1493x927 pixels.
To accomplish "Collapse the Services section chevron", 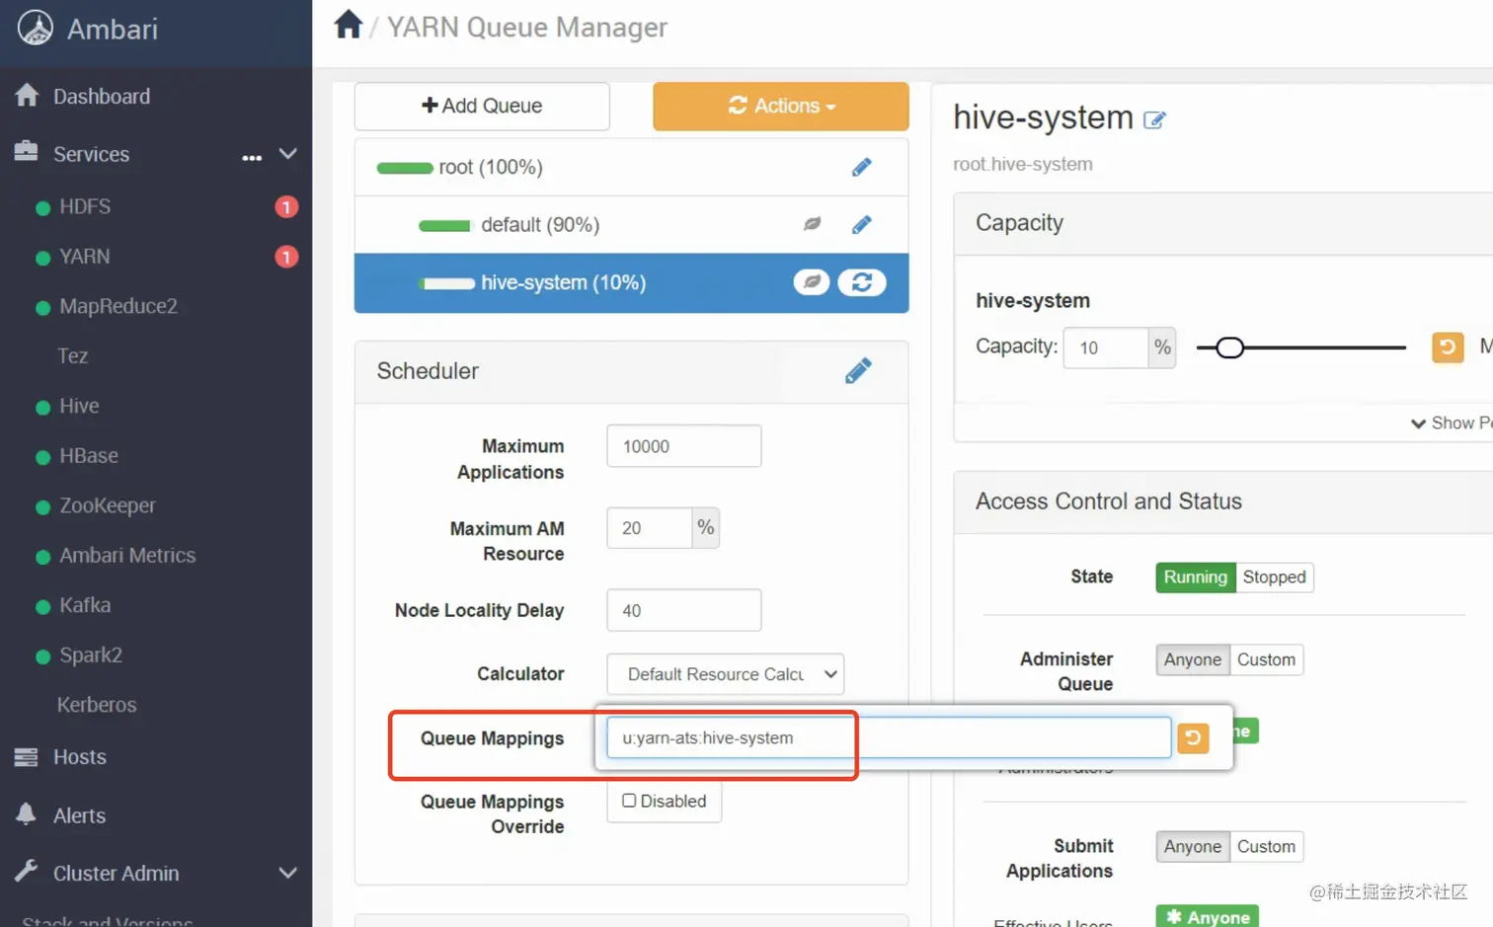I will (x=288, y=154).
